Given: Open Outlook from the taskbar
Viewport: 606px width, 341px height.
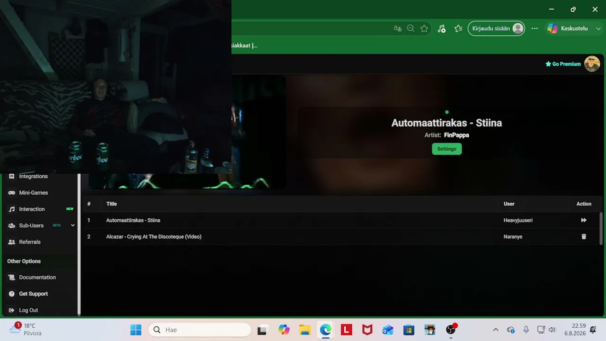Looking at the screenshot, I should pos(388,330).
